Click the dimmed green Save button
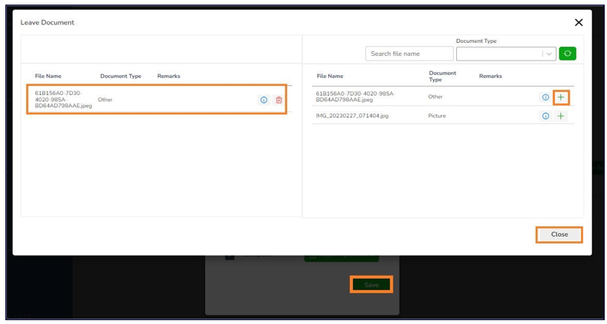 point(371,284)
